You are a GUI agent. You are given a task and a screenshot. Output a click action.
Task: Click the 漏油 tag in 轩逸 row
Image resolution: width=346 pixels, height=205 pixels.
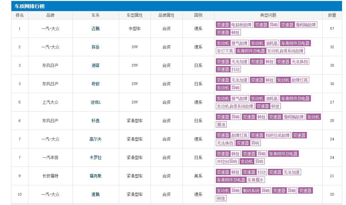pyautogui.click(x=221, y=125)
